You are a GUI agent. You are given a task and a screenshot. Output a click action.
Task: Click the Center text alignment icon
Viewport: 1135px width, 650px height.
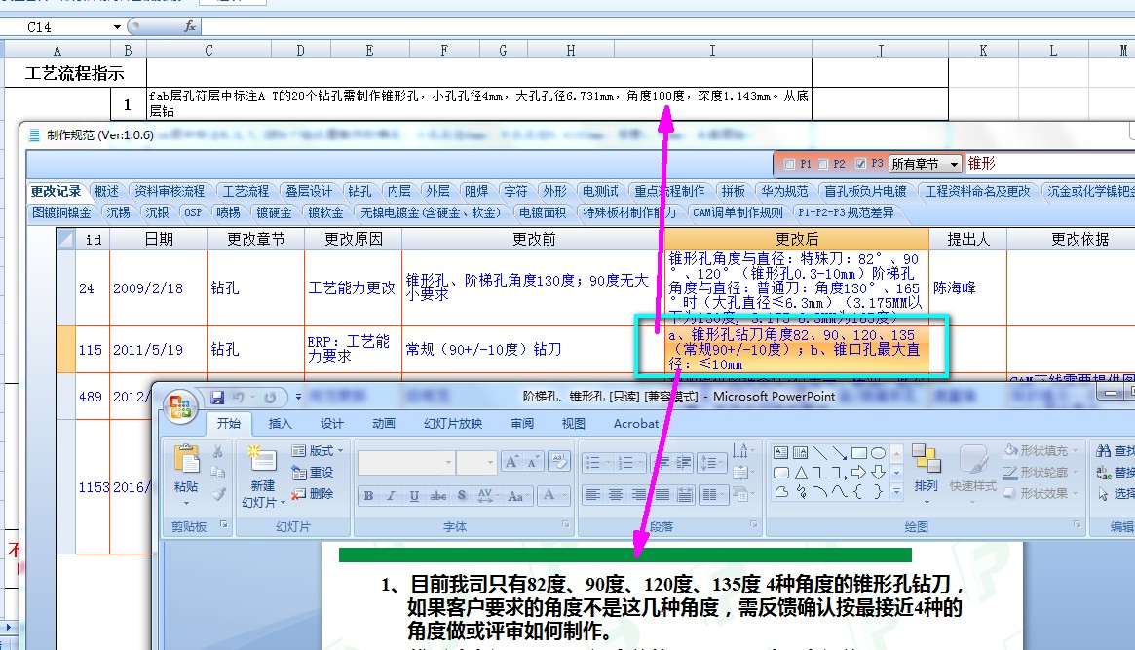[x=616, y=495]
